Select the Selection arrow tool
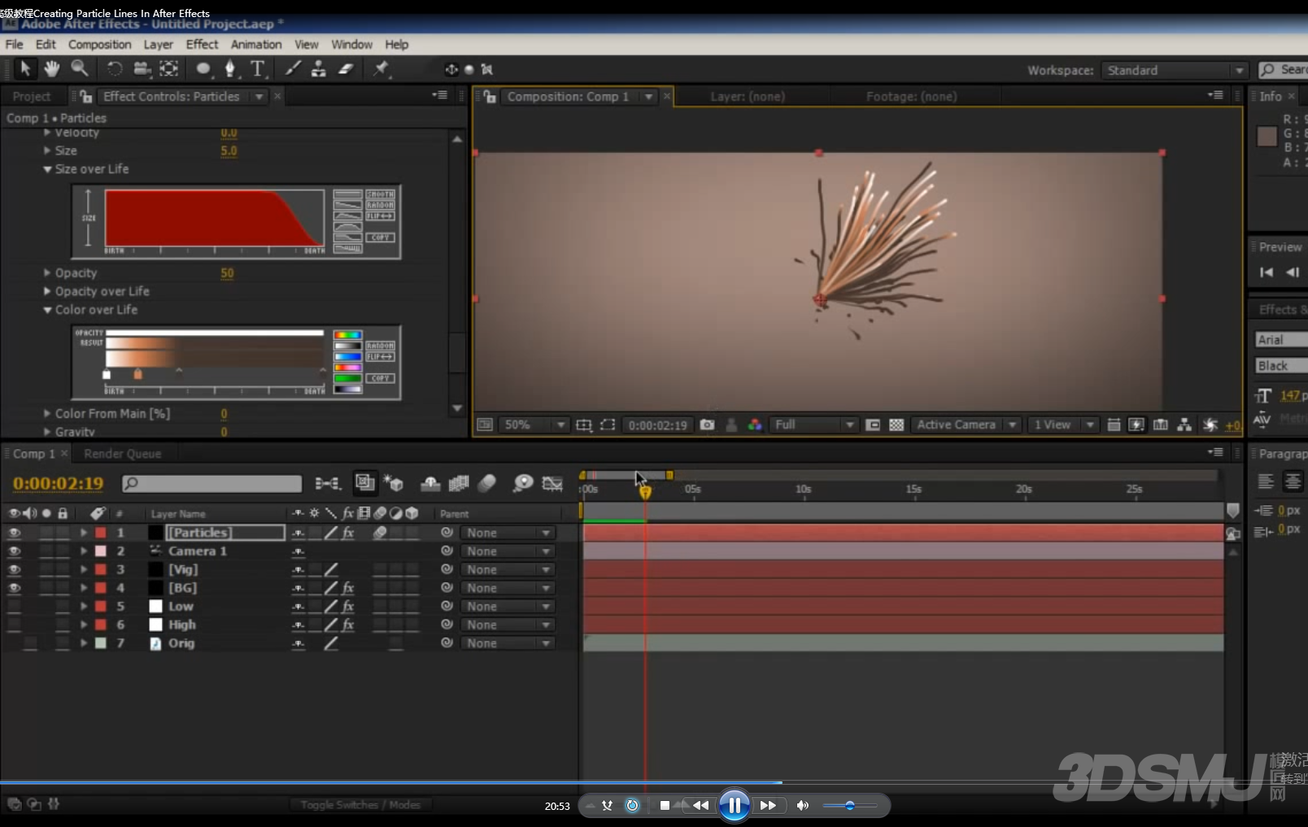The width and height of the screenshot is (1308, 827). tap(25, 68)
